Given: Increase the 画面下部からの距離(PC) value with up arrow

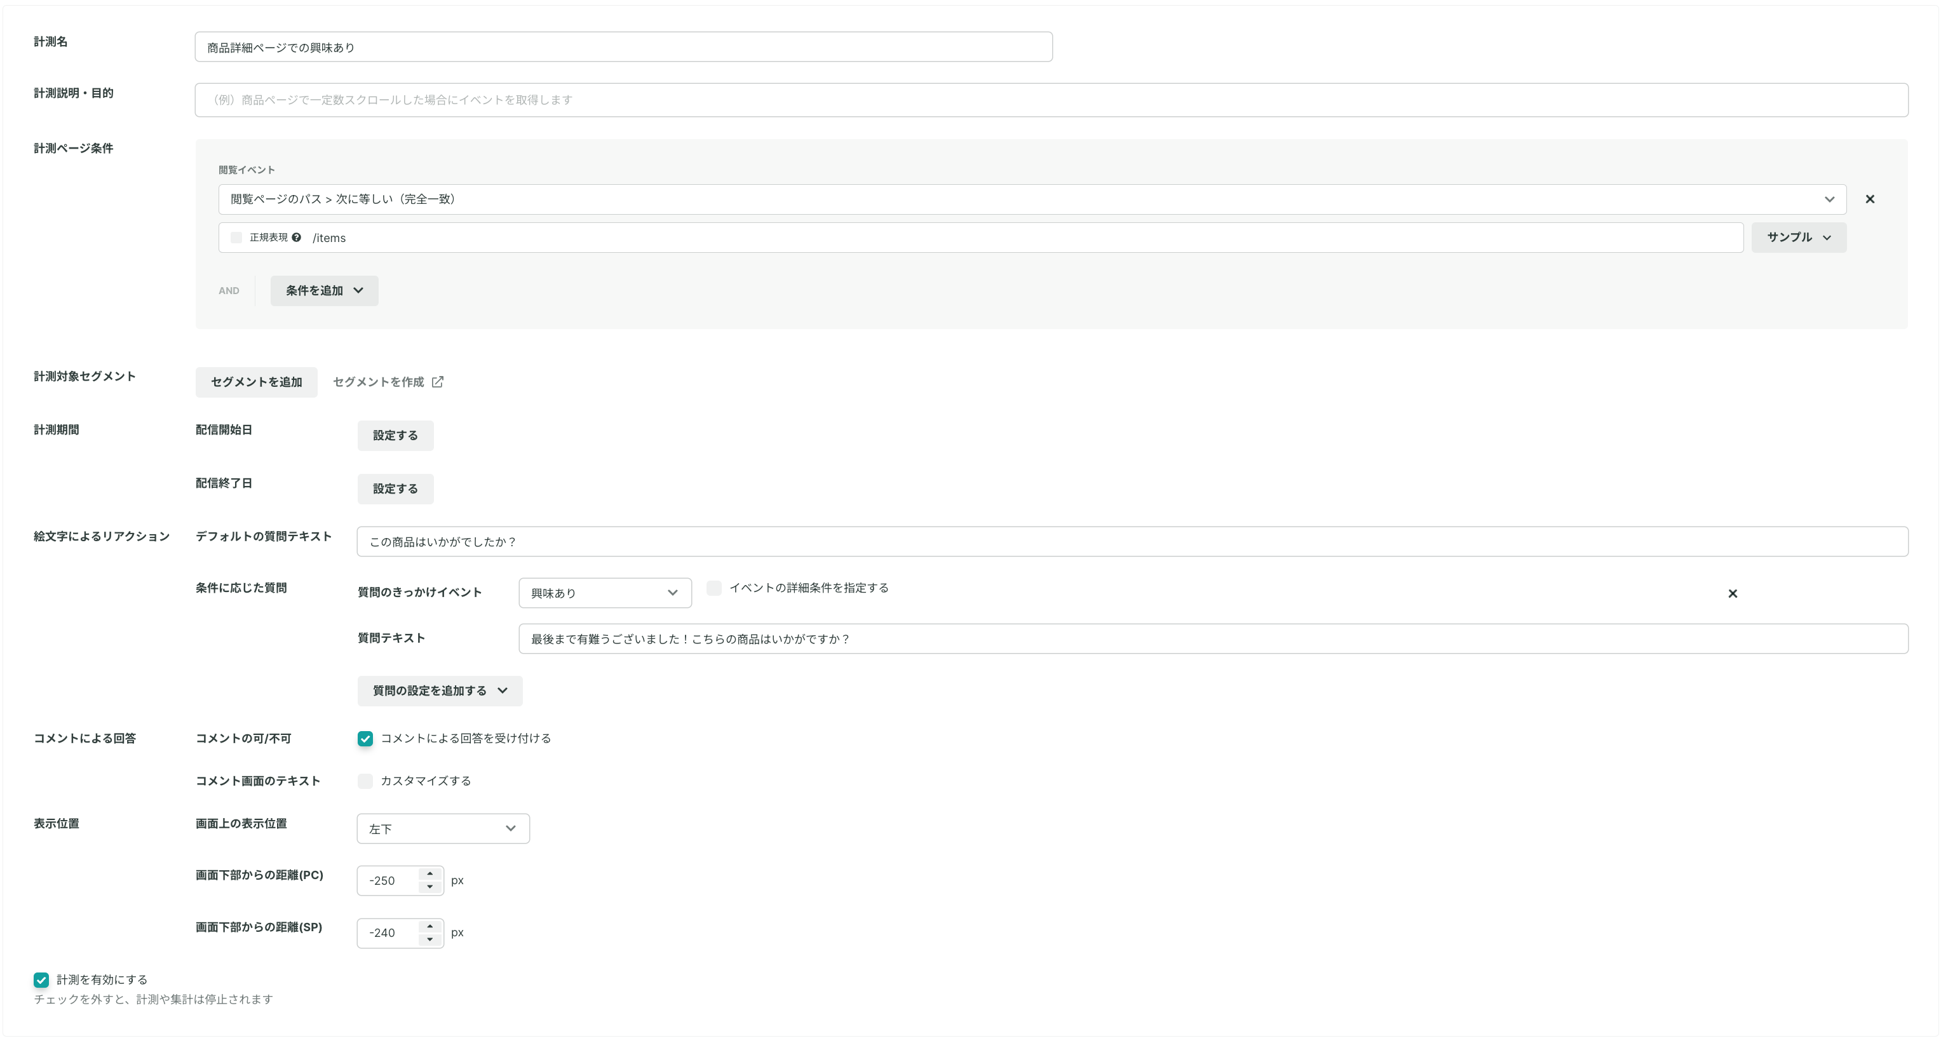Looking at the screenshot, I should 430,873.
